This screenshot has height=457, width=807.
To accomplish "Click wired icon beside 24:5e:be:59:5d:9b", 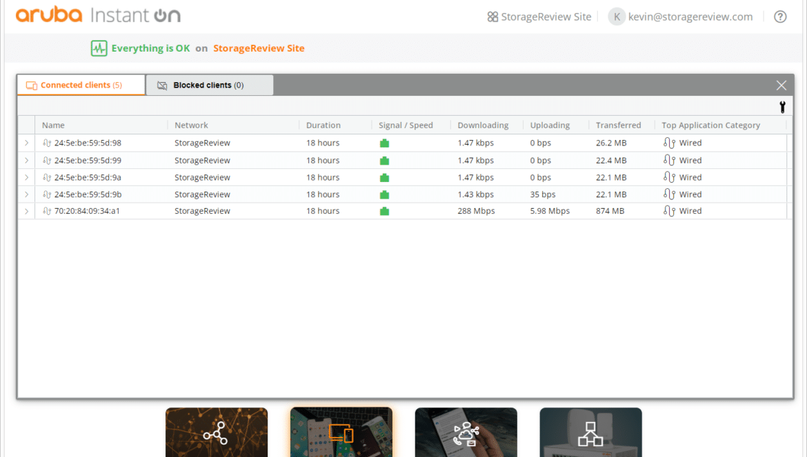I will tap(47, 194).
